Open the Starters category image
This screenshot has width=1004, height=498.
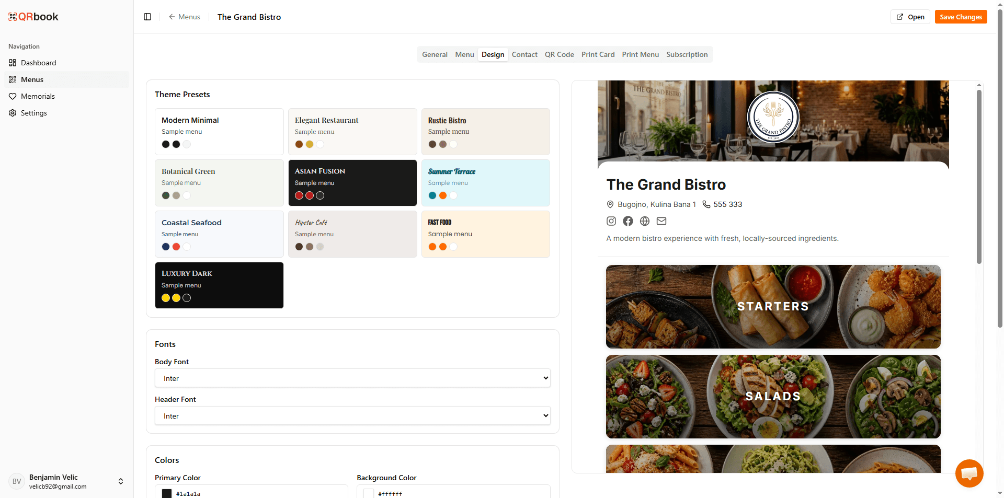pos(773,307)
